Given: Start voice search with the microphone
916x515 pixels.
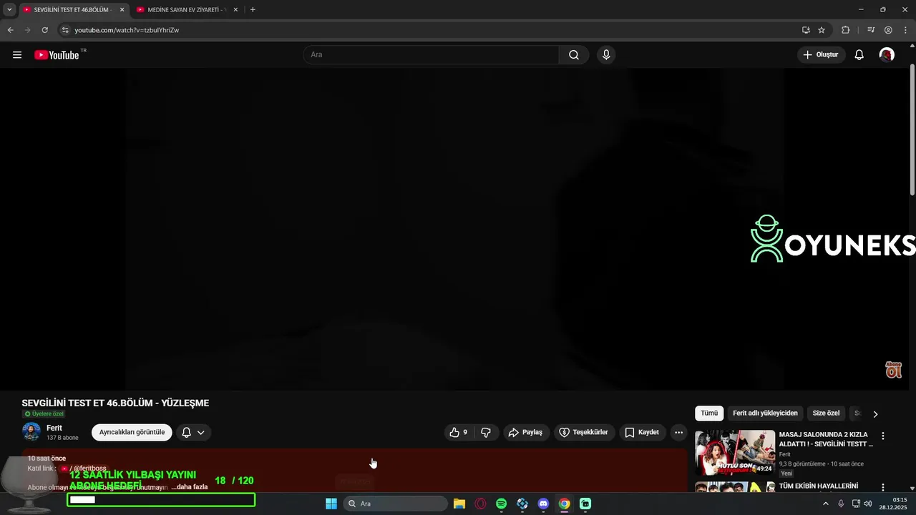Looking at the screenshot, I should coord(606,55).
